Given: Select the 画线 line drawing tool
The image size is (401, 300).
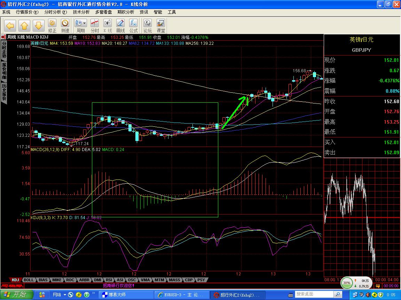Looking at the screenshot, I should point(120,26).
